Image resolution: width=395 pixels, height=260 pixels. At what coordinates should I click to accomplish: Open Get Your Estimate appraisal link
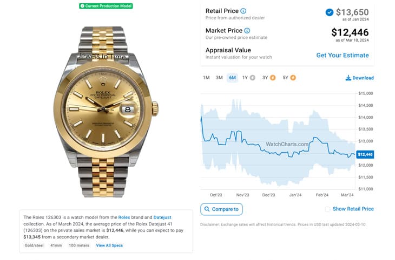coord(342,55)
